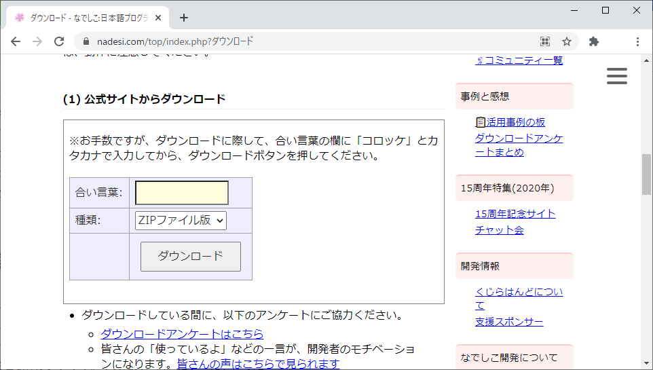Click the (1) 公式サイトからダウンロード heading
653x370 pixels.
click(x=144, y=99)
